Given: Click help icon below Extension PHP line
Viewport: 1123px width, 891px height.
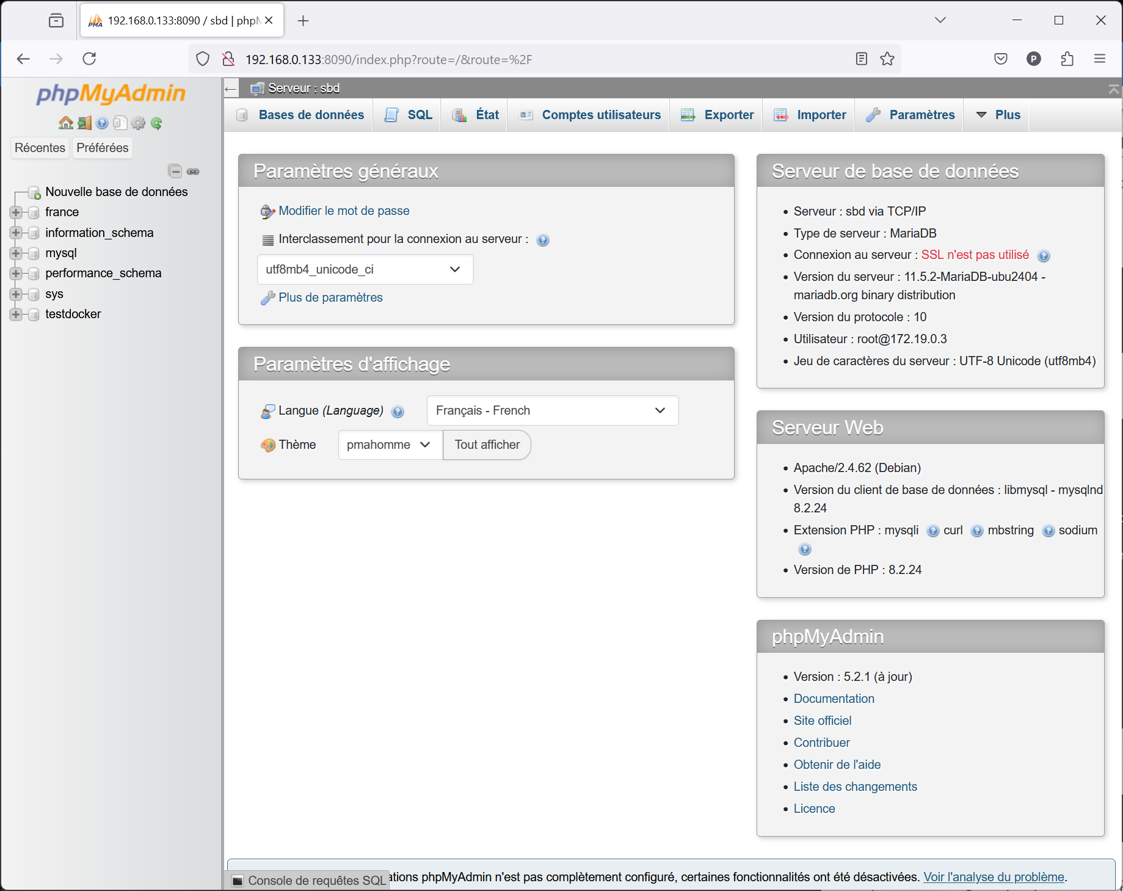Looking at the screenshot, I should [x=805, y=550].
